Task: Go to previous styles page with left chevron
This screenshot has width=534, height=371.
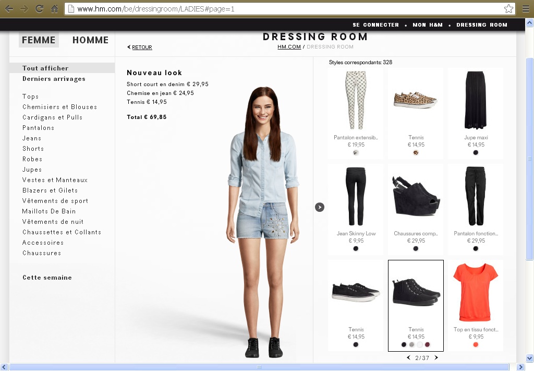Action: tap(408, 358)
